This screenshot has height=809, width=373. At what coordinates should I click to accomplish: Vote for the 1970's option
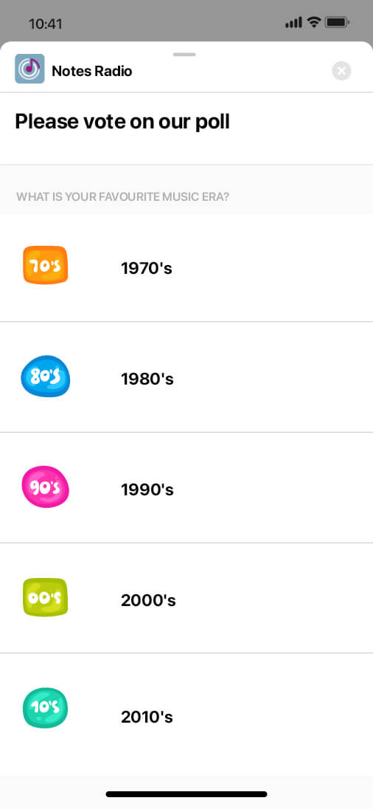[x=186, y=268]
